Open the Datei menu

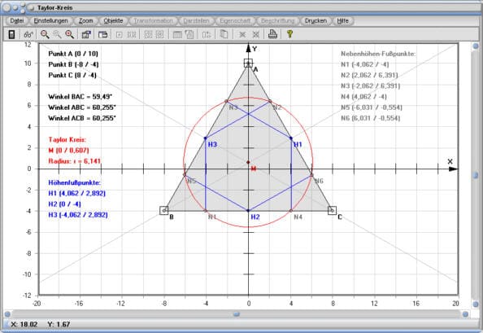point(17,20)
